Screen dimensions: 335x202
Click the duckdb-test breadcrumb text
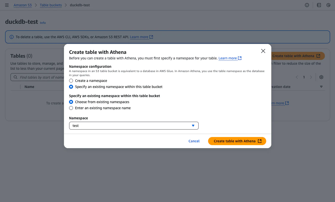80,5
